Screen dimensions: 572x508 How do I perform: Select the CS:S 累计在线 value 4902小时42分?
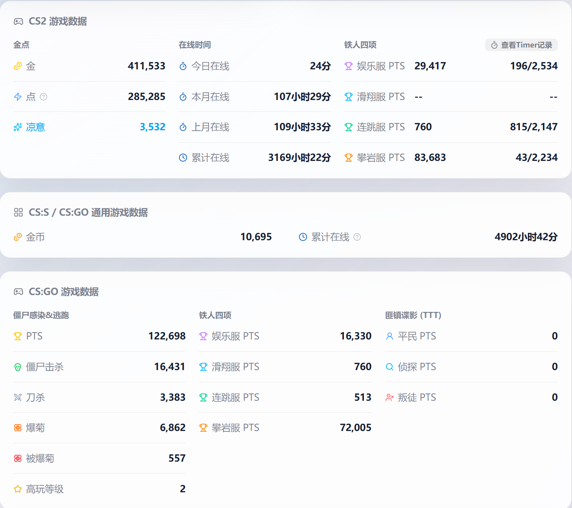526,237
